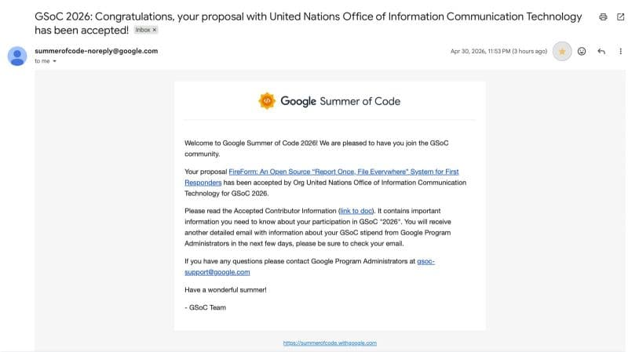Remove the Inbox label from the message
The image size is (628, 352).
pyautogui.click(x=155, y=30)
